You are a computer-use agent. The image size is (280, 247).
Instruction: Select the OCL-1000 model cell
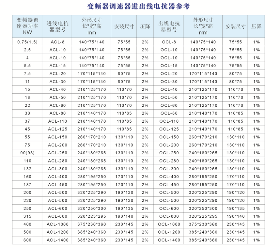click(169, 224)
